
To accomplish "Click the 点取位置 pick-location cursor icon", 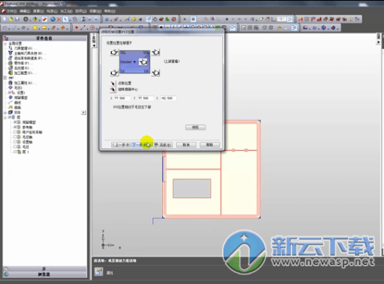I will pyautogui.click(x=112, y=84).
